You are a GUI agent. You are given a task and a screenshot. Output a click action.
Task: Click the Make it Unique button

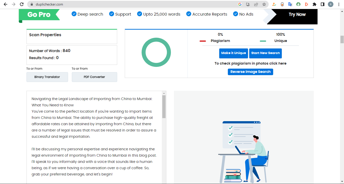point(233,53)
